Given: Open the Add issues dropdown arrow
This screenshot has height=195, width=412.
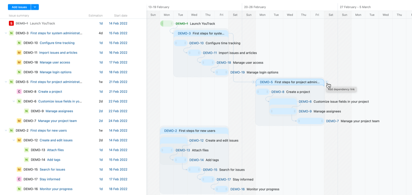Looking at the screenshot, I should tap(35, 7).
